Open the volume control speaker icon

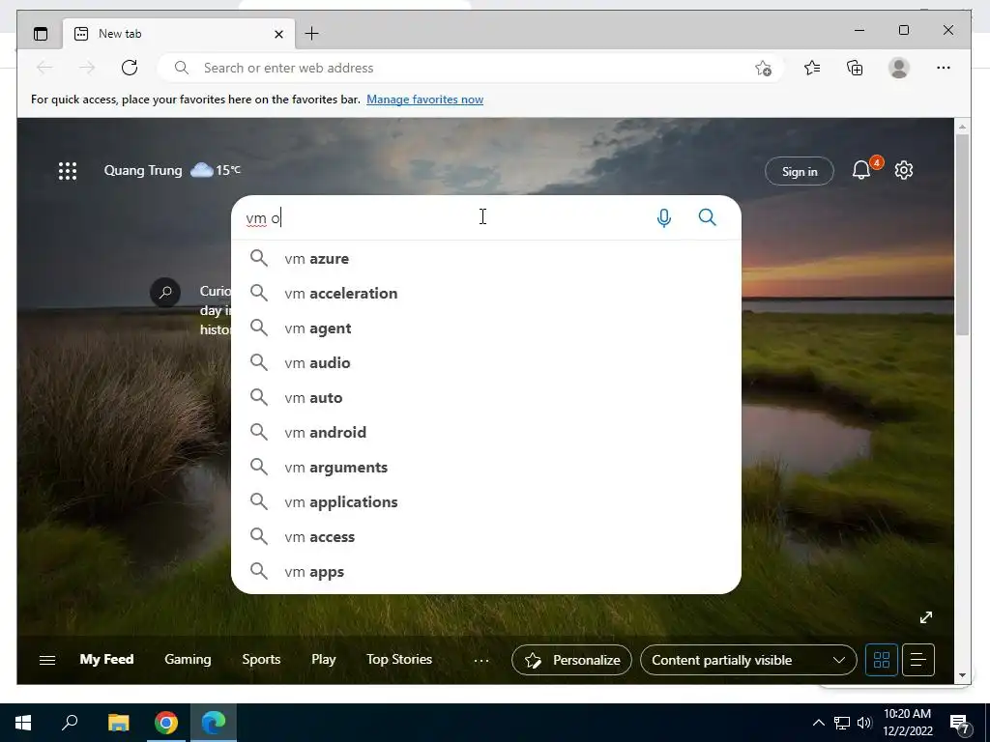[864, 723]
